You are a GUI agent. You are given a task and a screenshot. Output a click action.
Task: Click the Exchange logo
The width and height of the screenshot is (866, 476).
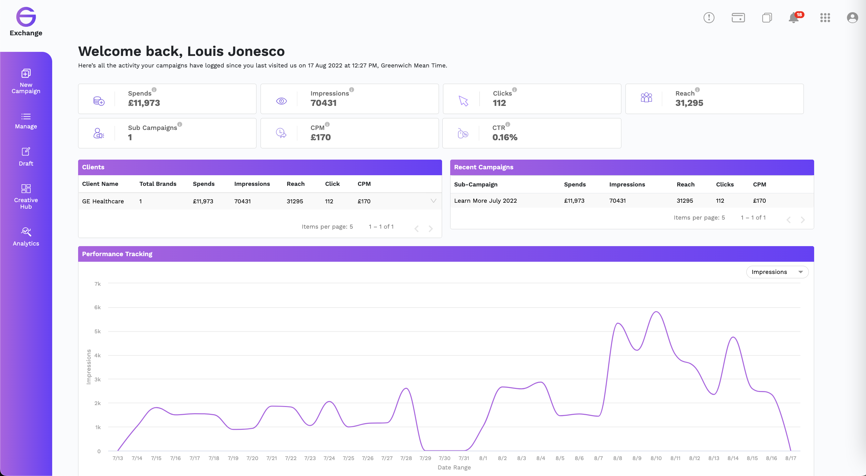[26, 17]
